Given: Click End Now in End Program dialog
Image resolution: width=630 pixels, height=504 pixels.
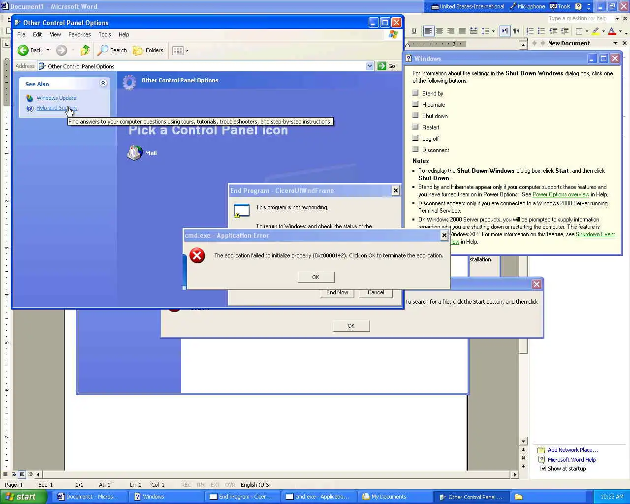Looking at the screenshot, I should point(337,292).
